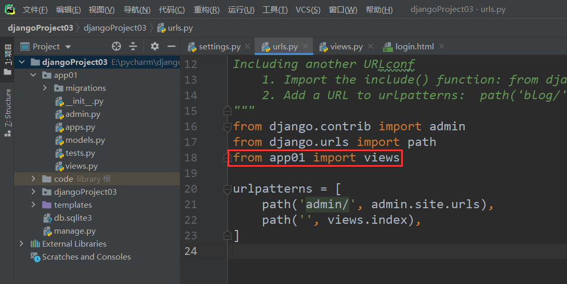Open the 导航(N) menu
The width and height of the screenshot is (567, 284).
137,10
